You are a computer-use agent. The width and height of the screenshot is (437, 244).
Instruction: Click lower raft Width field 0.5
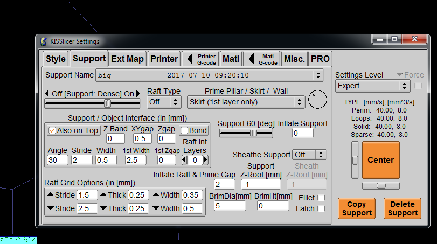192,208
